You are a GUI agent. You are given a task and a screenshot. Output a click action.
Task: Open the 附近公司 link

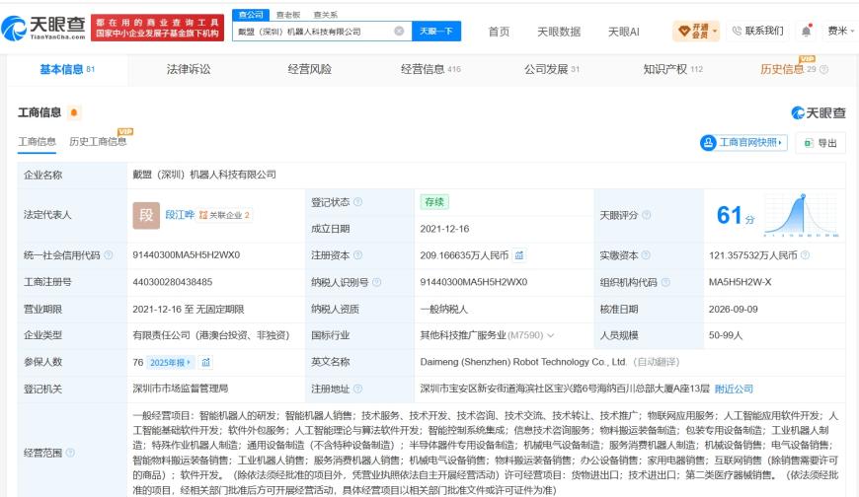point(734,389)
